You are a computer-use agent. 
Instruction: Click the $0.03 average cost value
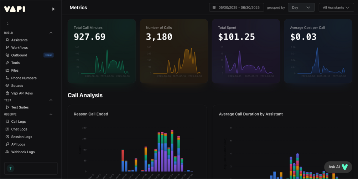pyautogui.click(x=303, y=37)
